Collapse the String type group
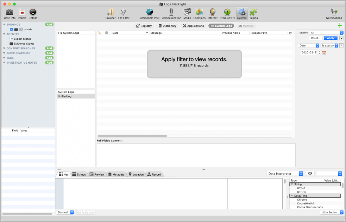The height and width of the screenshot is (222, 346). click(x=292, y=184)
